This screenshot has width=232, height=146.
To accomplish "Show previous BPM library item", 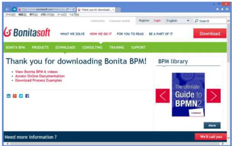I will [163, 96].
